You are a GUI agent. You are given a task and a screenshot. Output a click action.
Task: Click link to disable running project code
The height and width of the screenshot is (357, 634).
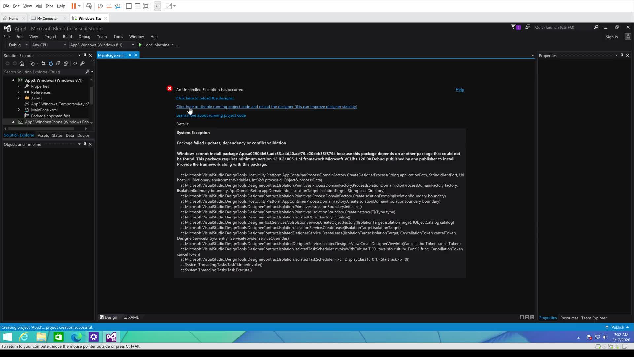click(x=266, y=107)
